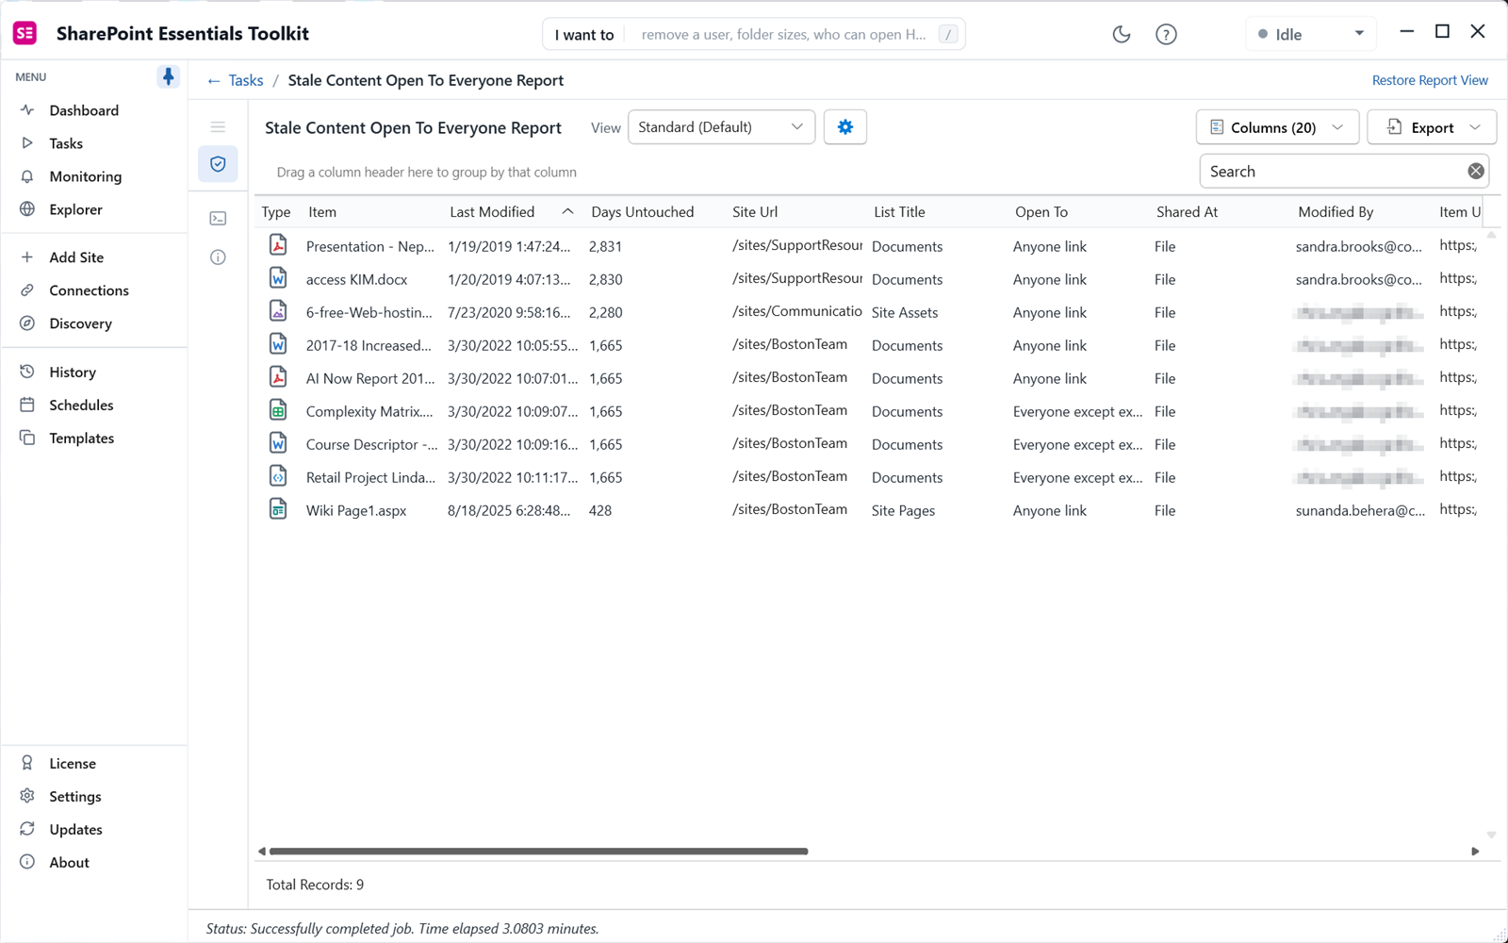Expand the Columns (20) dropdown

coord(1277,127)
